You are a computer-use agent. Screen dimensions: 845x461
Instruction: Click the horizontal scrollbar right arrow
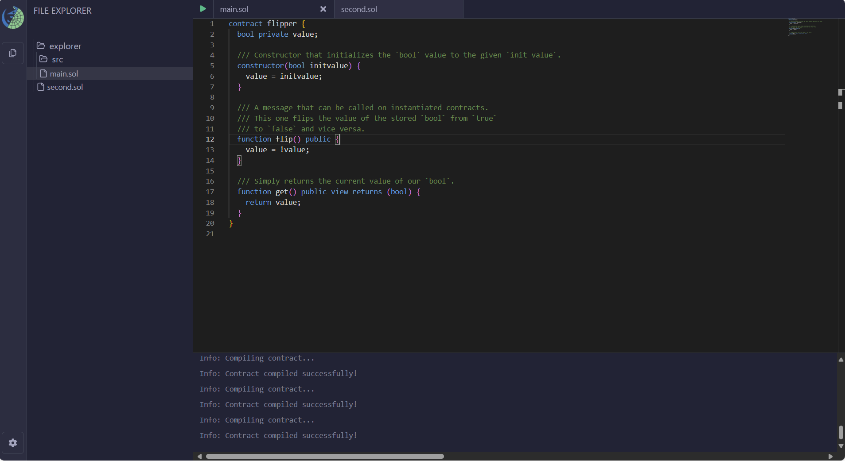(830, 456)
